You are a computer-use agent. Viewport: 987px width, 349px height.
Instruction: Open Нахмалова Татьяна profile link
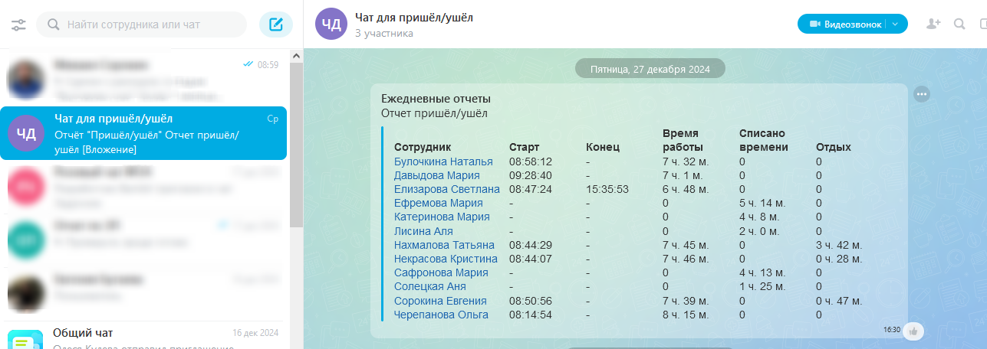coord(444,245)
